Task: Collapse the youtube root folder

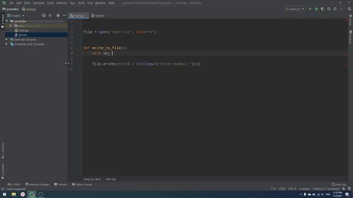Action: (7, 21)
